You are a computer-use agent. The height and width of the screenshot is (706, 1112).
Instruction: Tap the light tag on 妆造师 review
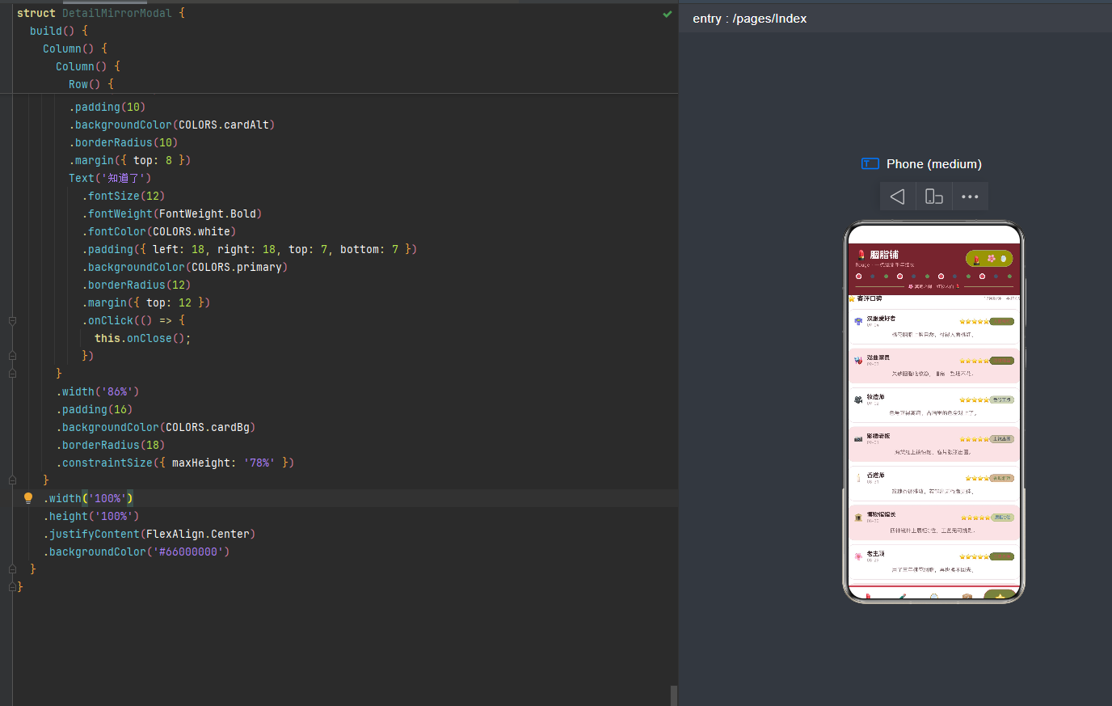point(1002,400)
